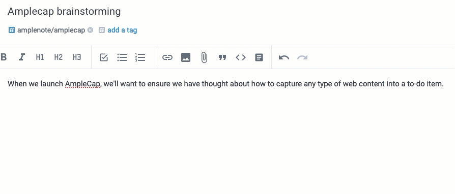This screenshot has height=194, width=455.
Task: Toggle bold formatting in toolbar
Action: pyautogui.click(x=4, y=57)
